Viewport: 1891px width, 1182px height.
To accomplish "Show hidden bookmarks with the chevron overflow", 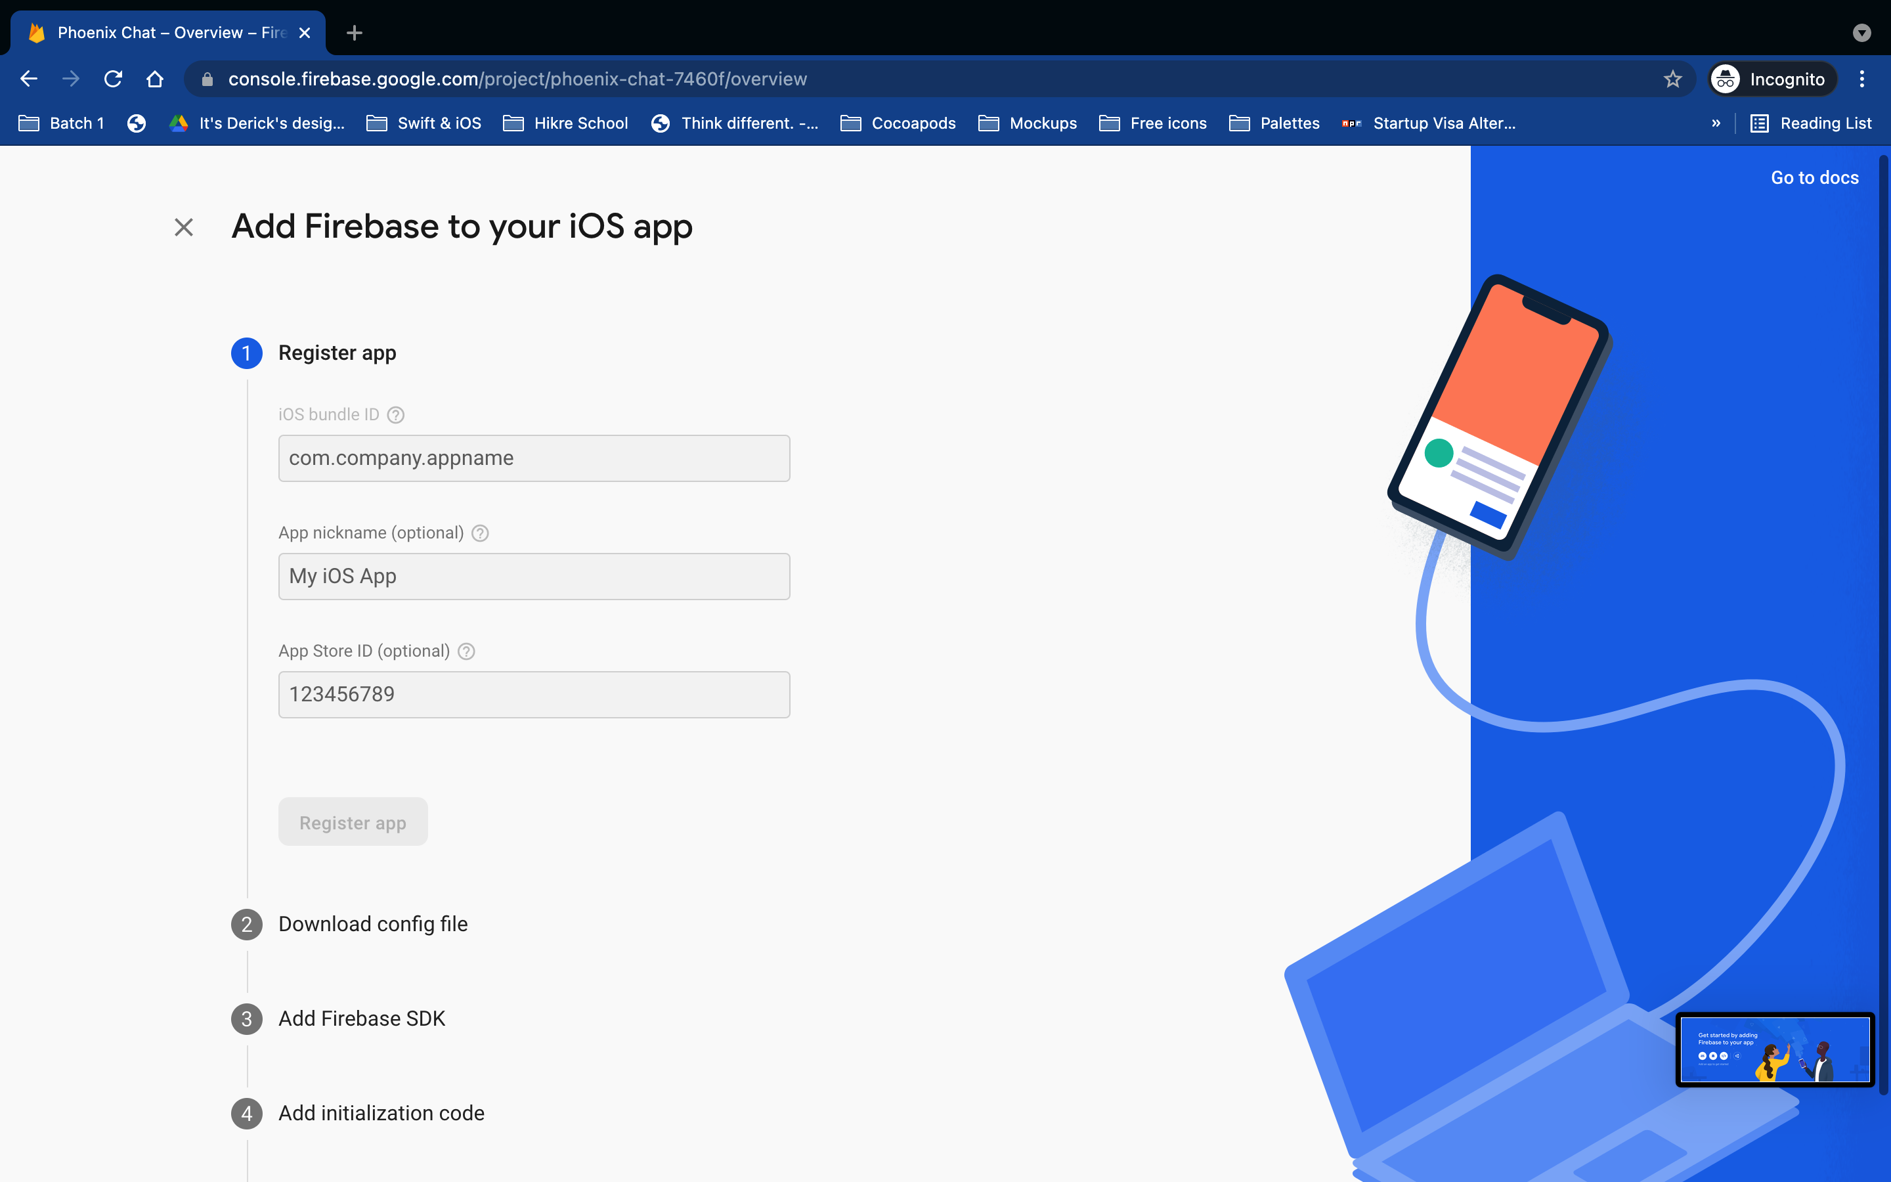I will pos(1716,123).
